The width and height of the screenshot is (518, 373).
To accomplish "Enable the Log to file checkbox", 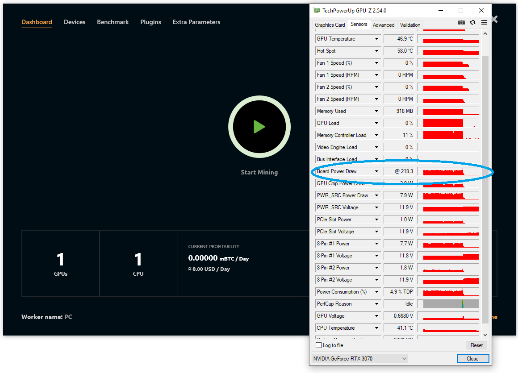I will 319,345.
